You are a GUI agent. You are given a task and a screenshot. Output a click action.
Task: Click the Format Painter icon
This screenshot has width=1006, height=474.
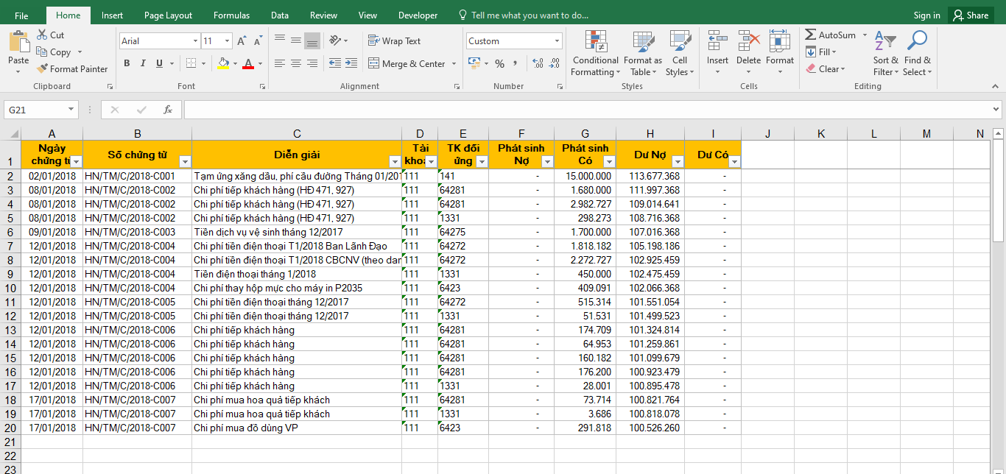click(x=43, y=69)
